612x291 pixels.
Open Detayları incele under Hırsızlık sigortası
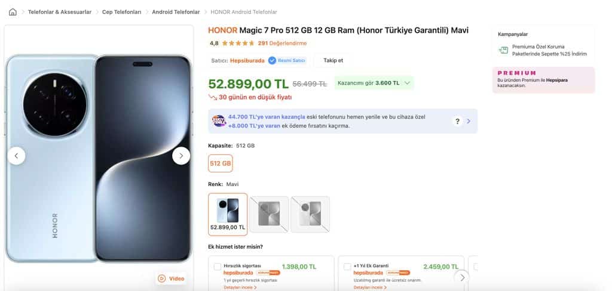coord(240,287)
